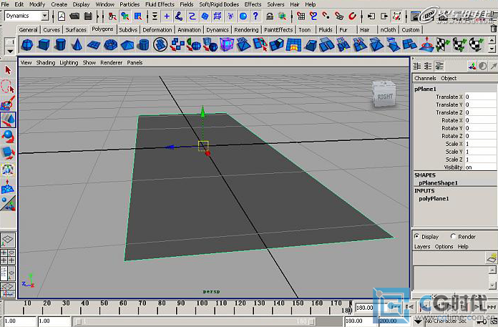498x327 pixels.
Task: Open the Layers menu in layer editor
Action: 422,247
